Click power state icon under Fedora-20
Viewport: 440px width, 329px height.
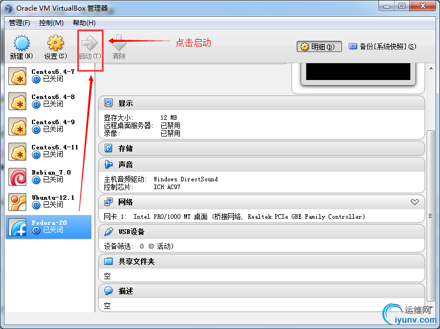pyautogui.click(x=36, y=231)
